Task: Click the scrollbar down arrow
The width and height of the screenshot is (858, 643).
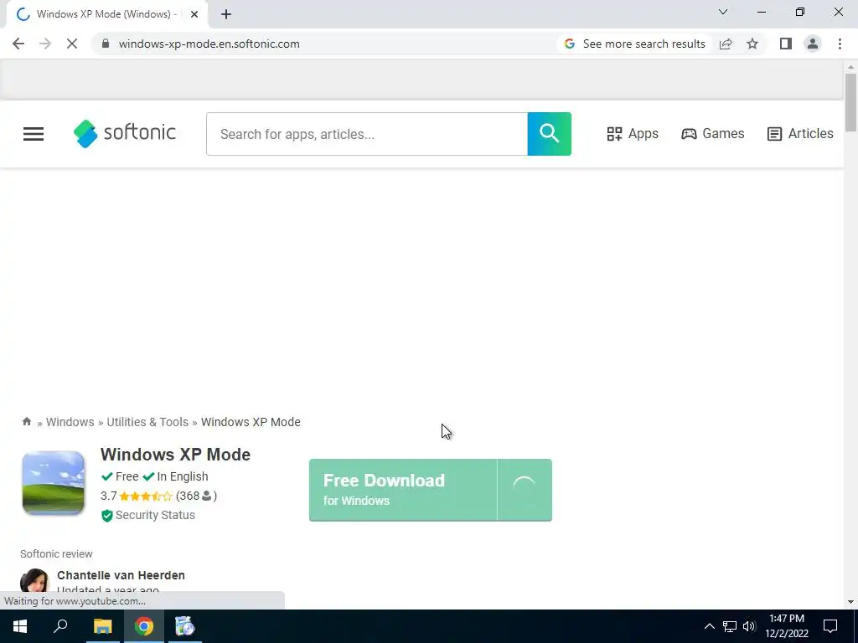Action: click(850, 602)
